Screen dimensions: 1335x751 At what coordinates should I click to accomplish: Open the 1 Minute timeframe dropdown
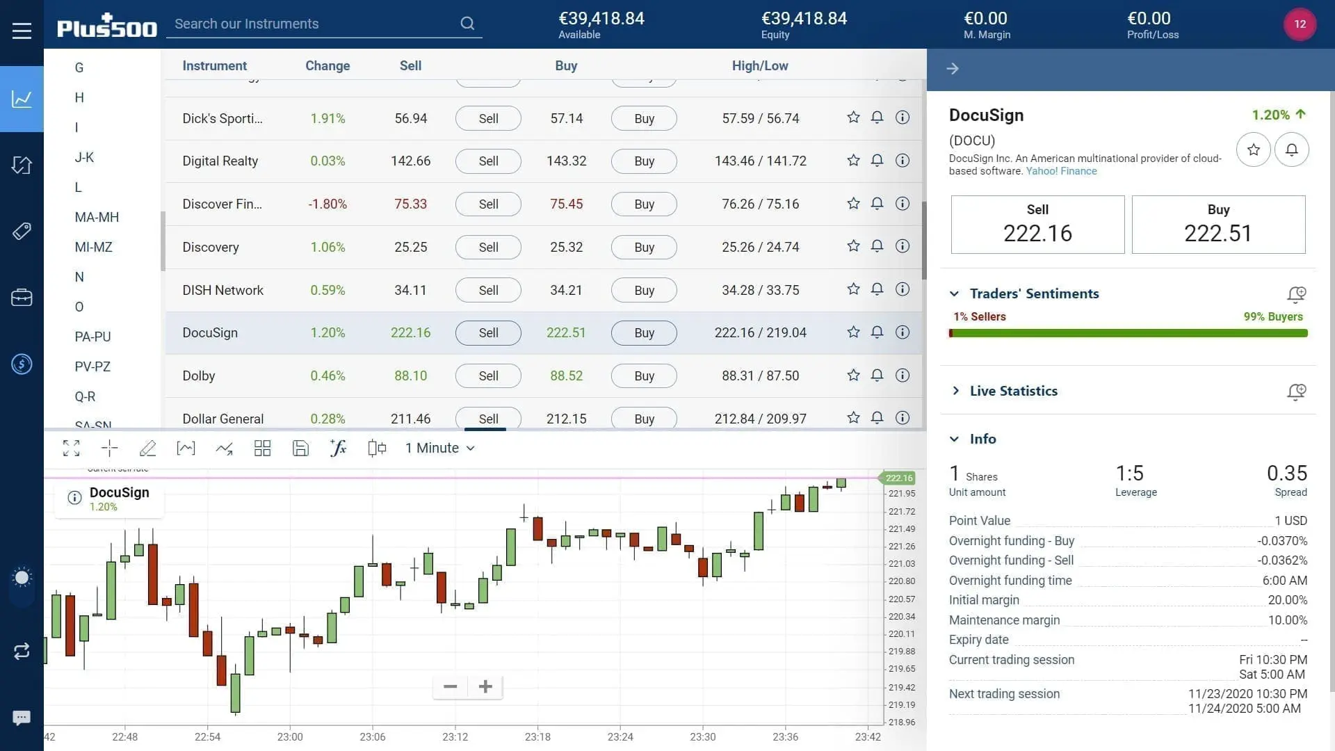(x=439, y=449)
